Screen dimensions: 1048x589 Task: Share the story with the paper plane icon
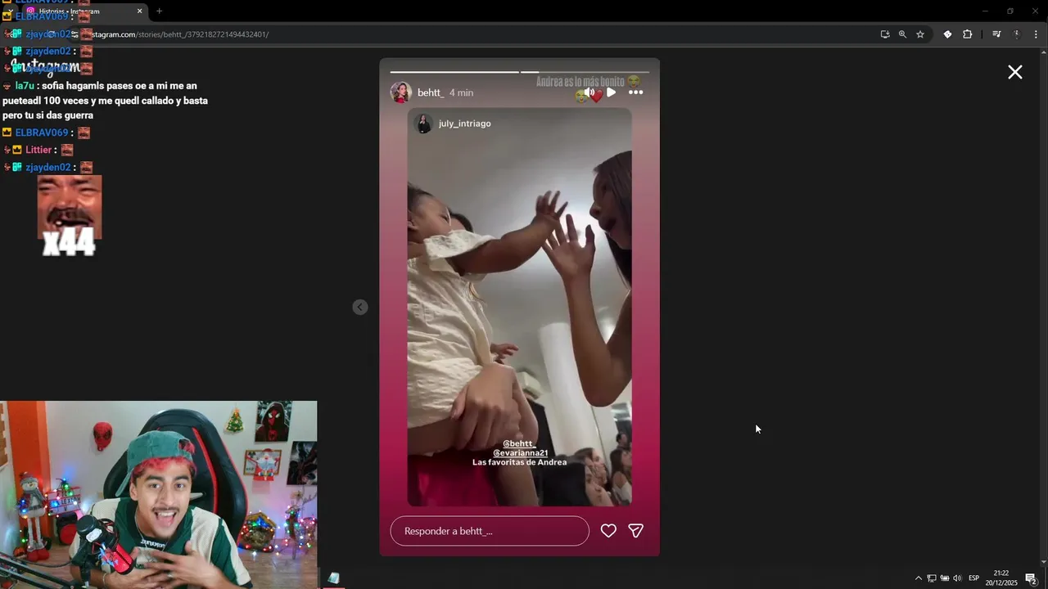coord(635,531)
